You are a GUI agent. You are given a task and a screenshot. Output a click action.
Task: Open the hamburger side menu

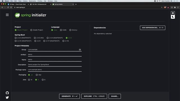click(x=7, y=15)
